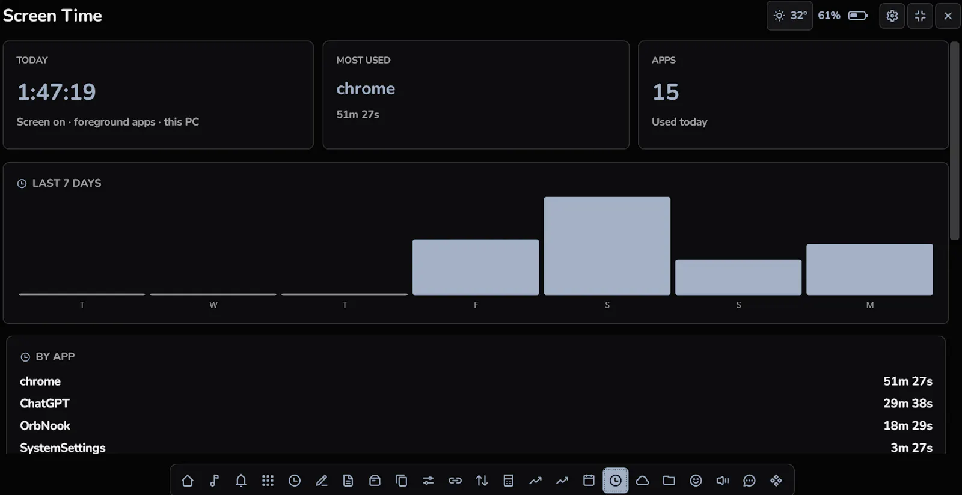Open the archive box dock icon
962x495 pixels.
[375, 481]
